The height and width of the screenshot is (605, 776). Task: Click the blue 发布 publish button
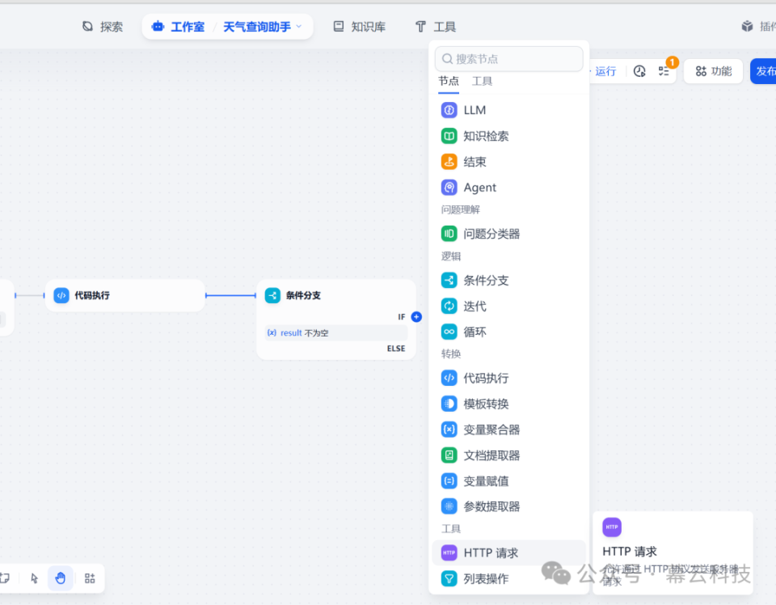[x=765, y=71]
